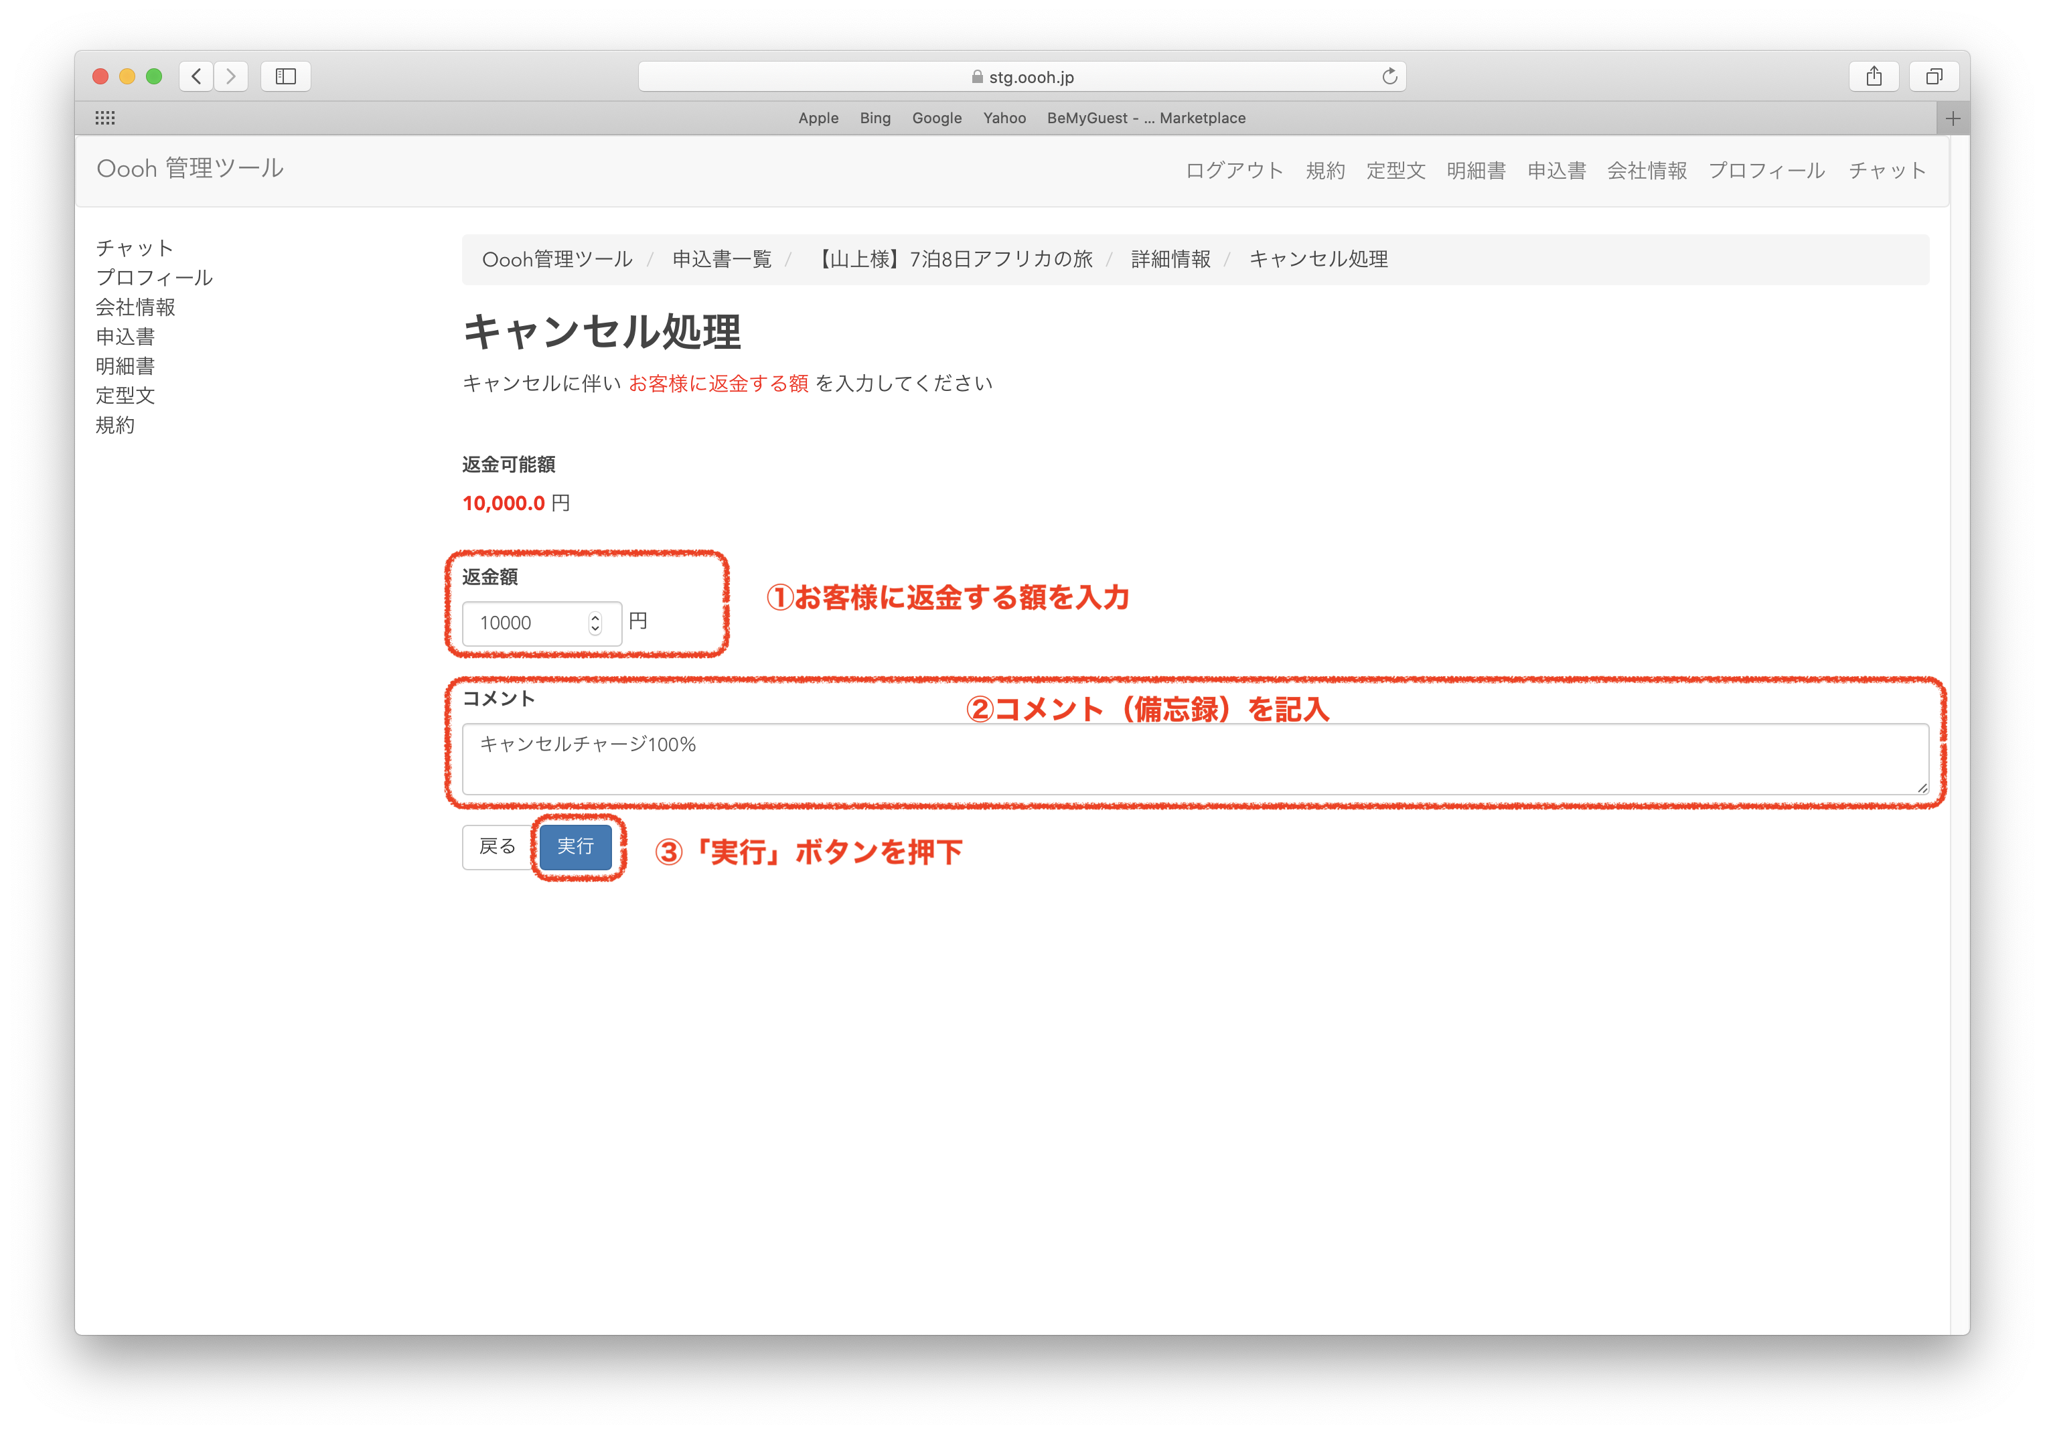The width and height of the screenshot is (2045, 1434).
Task: Go to 【山上様】7泊8日アフリカの旅 breadcrumb
Action: point(952,259)
